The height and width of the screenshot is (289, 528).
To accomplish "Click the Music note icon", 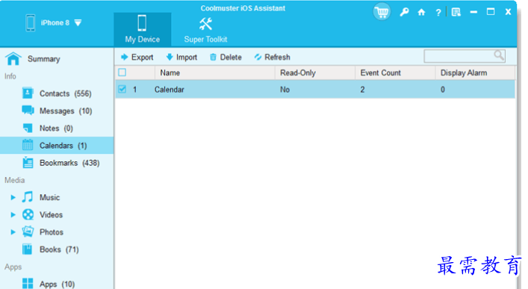I will [x=28, y=197].
